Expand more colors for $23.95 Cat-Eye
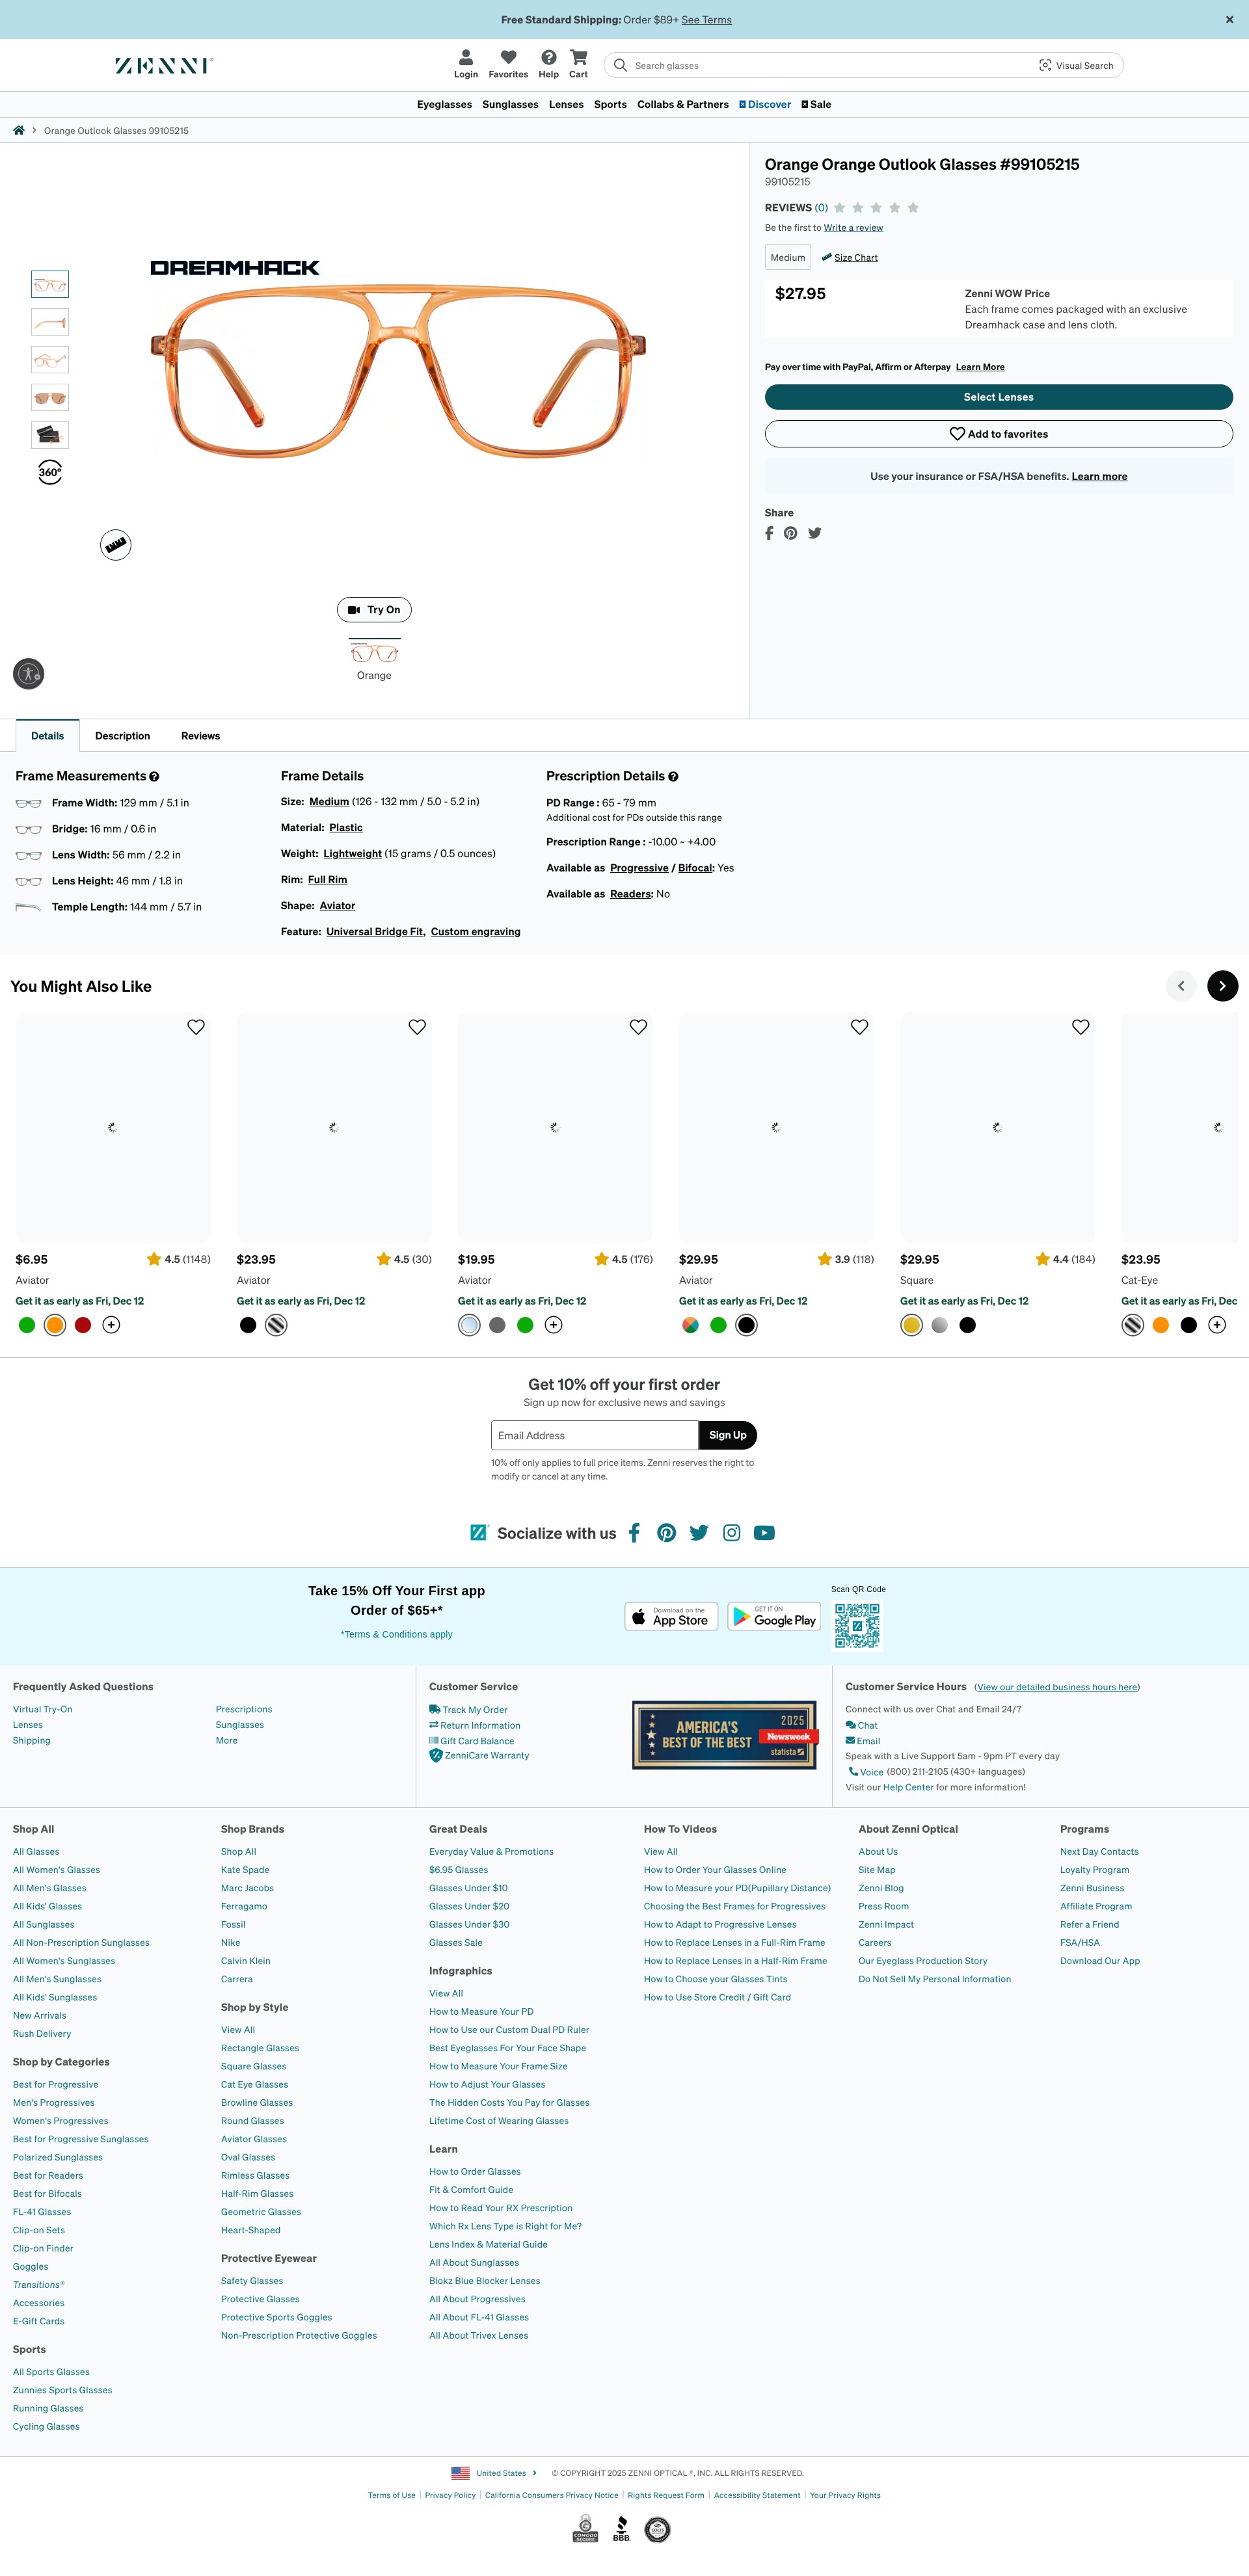Image resolution: width=1249 pixels, height=2576 pixels. tap(1217, 1325)
